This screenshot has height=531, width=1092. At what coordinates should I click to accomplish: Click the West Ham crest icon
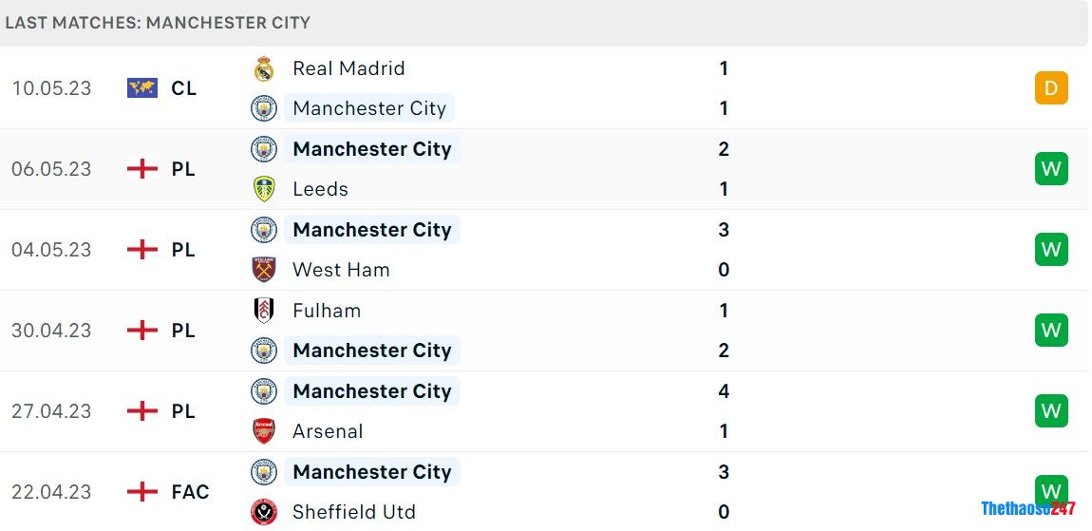click(x=264, y=270)
